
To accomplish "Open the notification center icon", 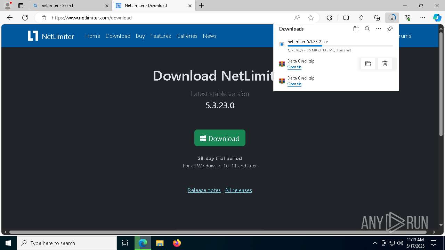I will [x=434, y=243].
